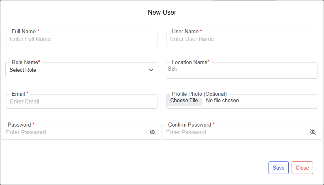The height and width of the screenshot is (185, 324).
Task: Open the Role Name dropdown
Action: 82,70
